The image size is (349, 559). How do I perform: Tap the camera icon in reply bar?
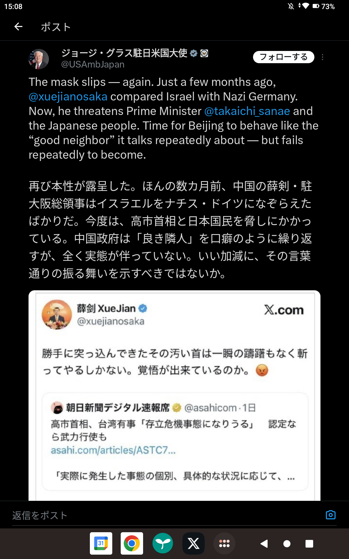[331, 515]
